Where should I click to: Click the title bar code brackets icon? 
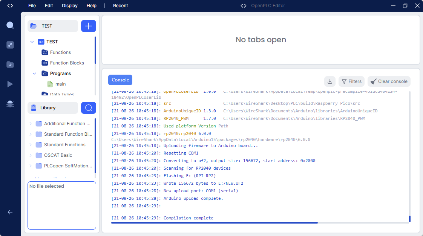243,6
